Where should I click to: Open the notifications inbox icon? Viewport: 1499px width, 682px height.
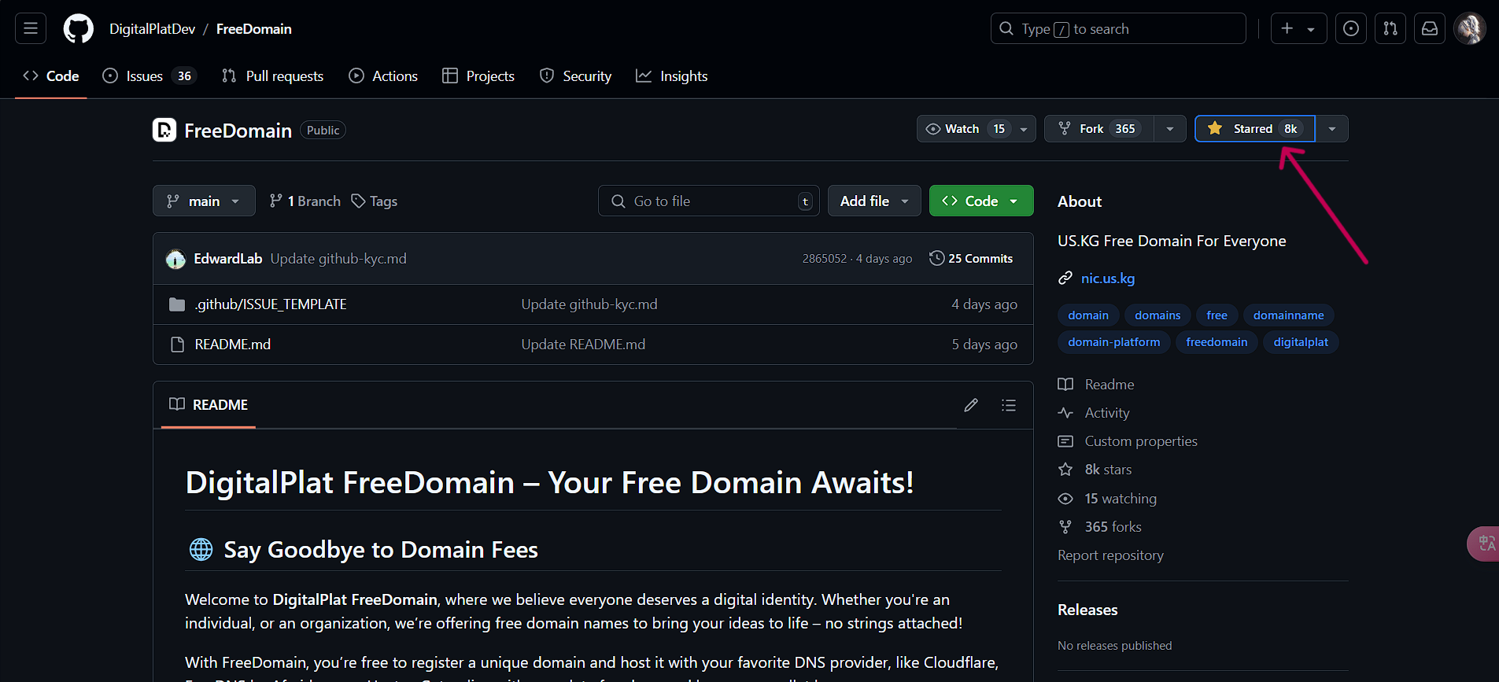(x=1430, y=29)
